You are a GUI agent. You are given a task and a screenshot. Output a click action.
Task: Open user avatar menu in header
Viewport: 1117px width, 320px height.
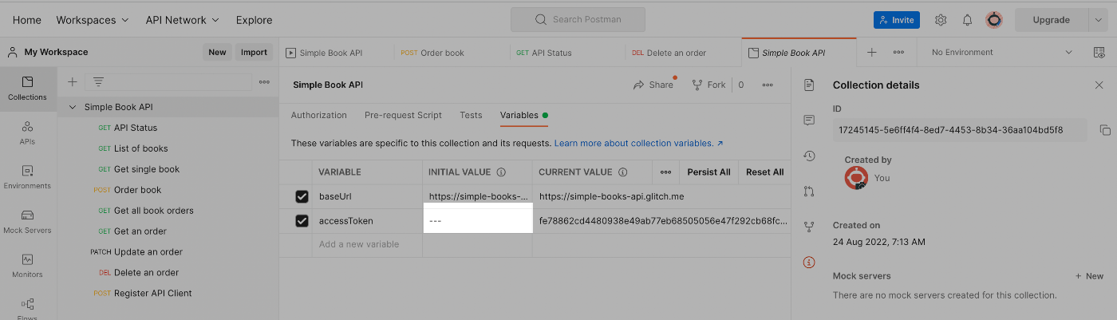pyautogui.click(x=993, y=20)
